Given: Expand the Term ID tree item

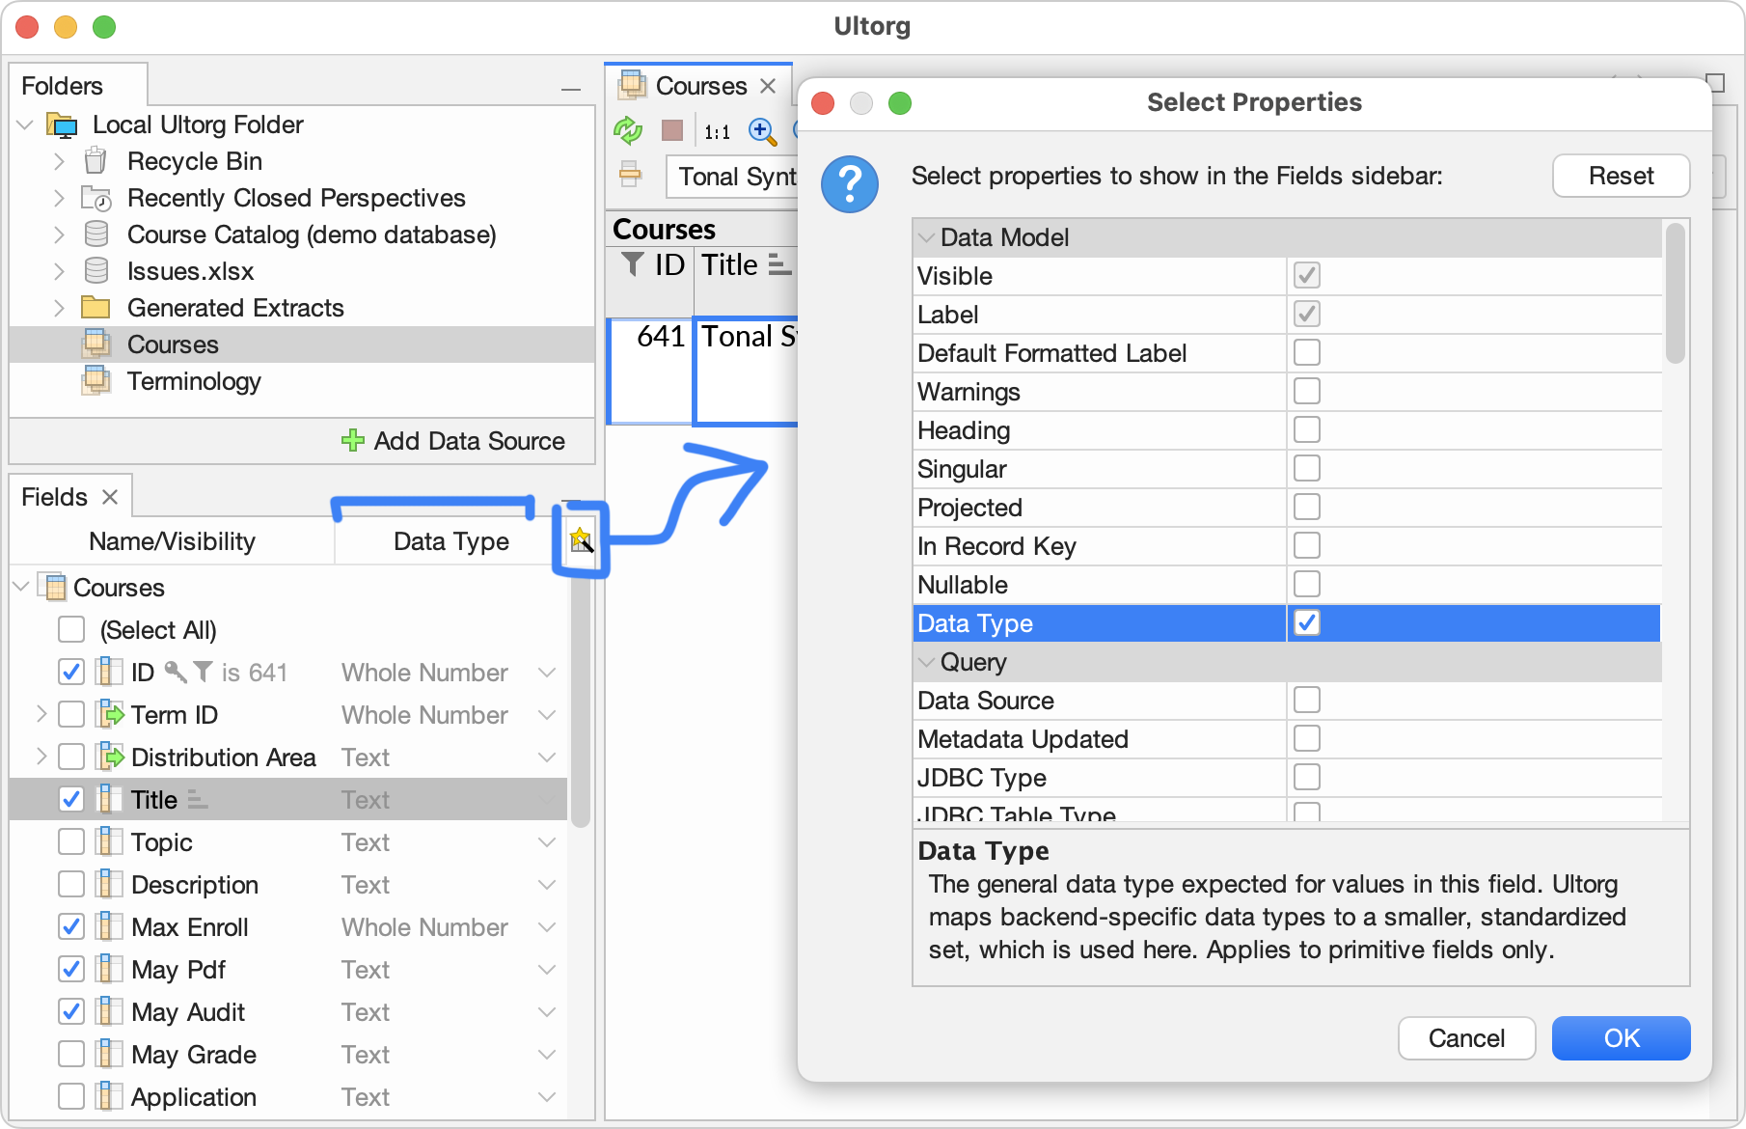Looking at the screenshot, I should click(x=41, y=714).
